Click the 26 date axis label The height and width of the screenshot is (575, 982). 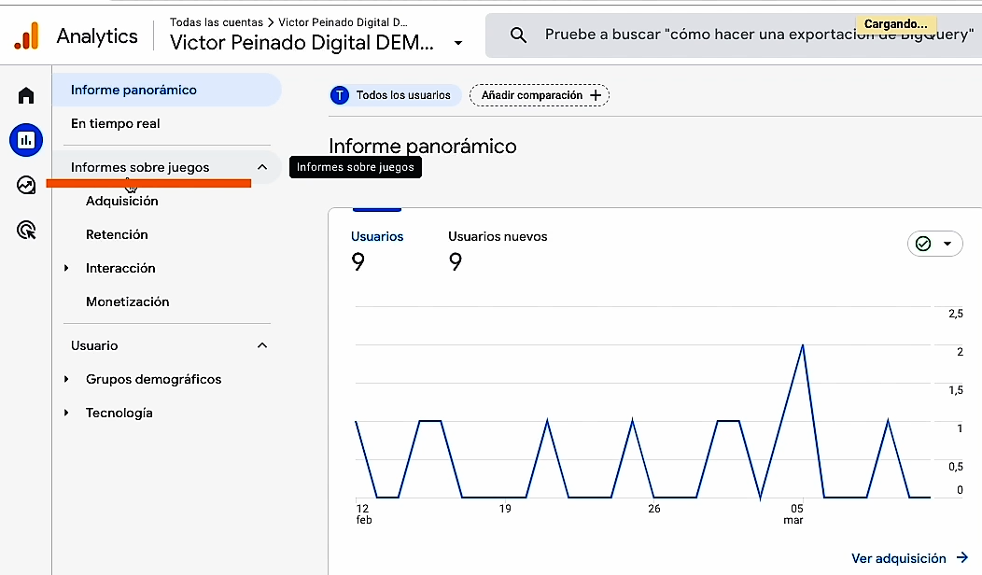click(x=653, y=509)
